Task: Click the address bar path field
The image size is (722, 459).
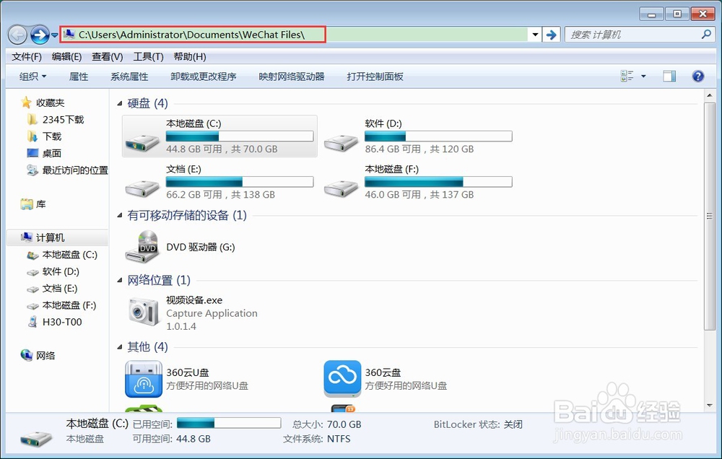Action: (x=295, y=35)
